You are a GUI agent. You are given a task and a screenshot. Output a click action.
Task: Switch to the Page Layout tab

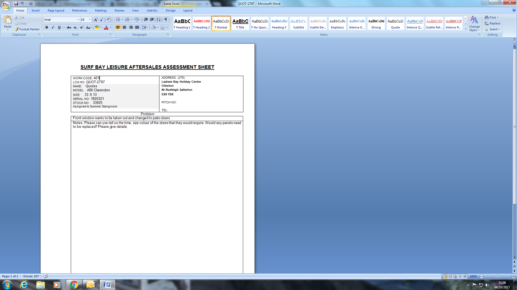click(56, 10)
